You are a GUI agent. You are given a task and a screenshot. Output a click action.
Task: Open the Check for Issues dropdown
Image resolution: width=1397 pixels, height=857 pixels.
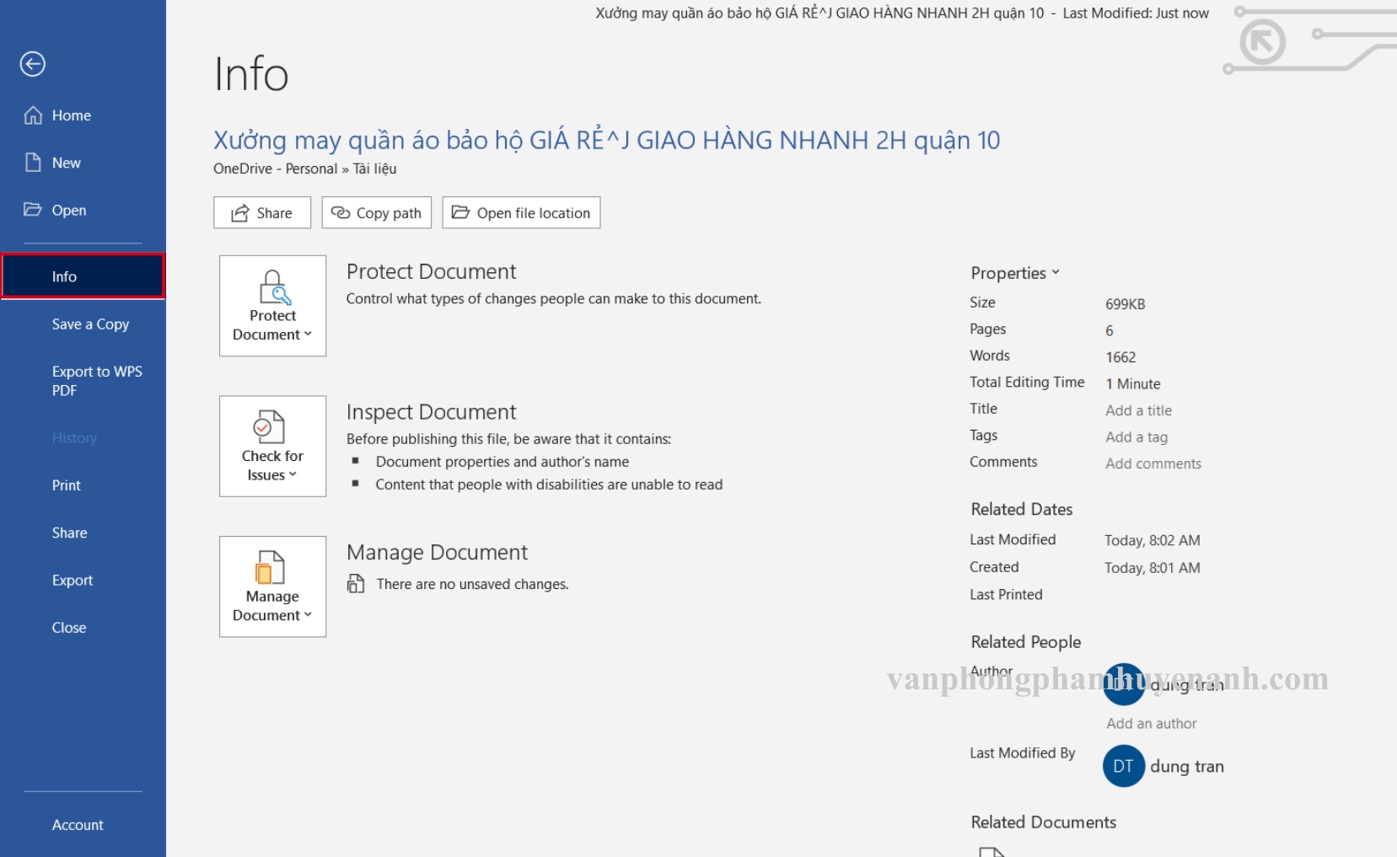(272, 447)
